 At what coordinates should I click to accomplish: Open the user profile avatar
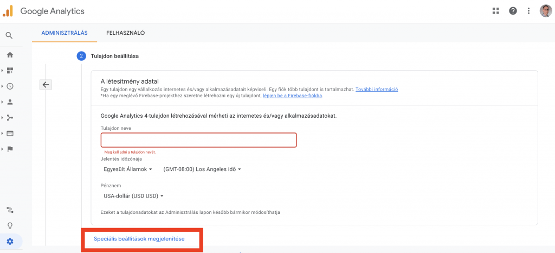545,11
